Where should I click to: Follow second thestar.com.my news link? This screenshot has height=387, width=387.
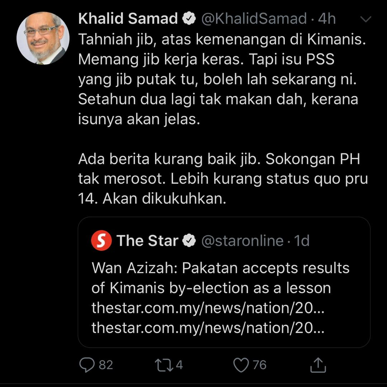click(208, 328)
